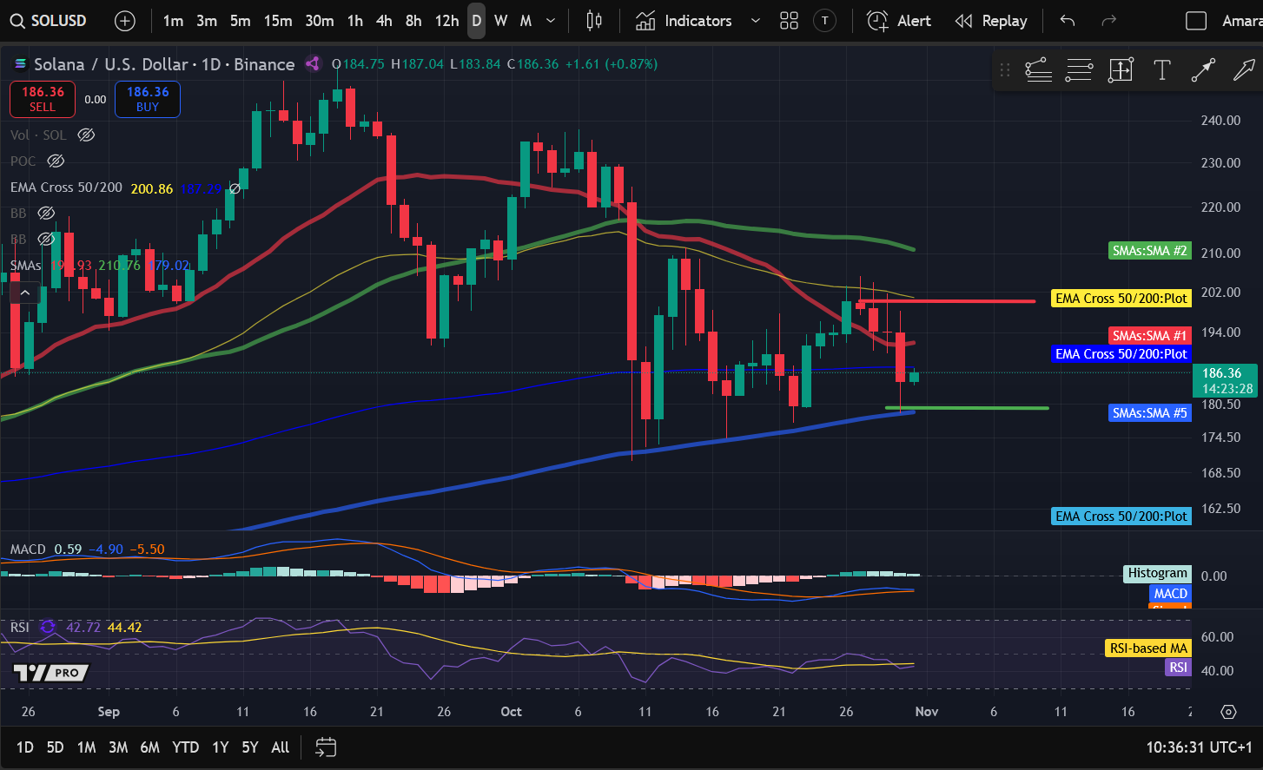This screenshot has height=770, width=1263.
Task: Open the symbol search magnifier
Action: tap(18, 20)
